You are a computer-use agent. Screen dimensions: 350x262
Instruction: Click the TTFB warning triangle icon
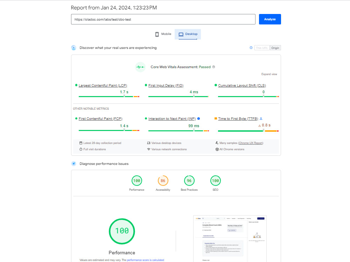tap(260, 126)
